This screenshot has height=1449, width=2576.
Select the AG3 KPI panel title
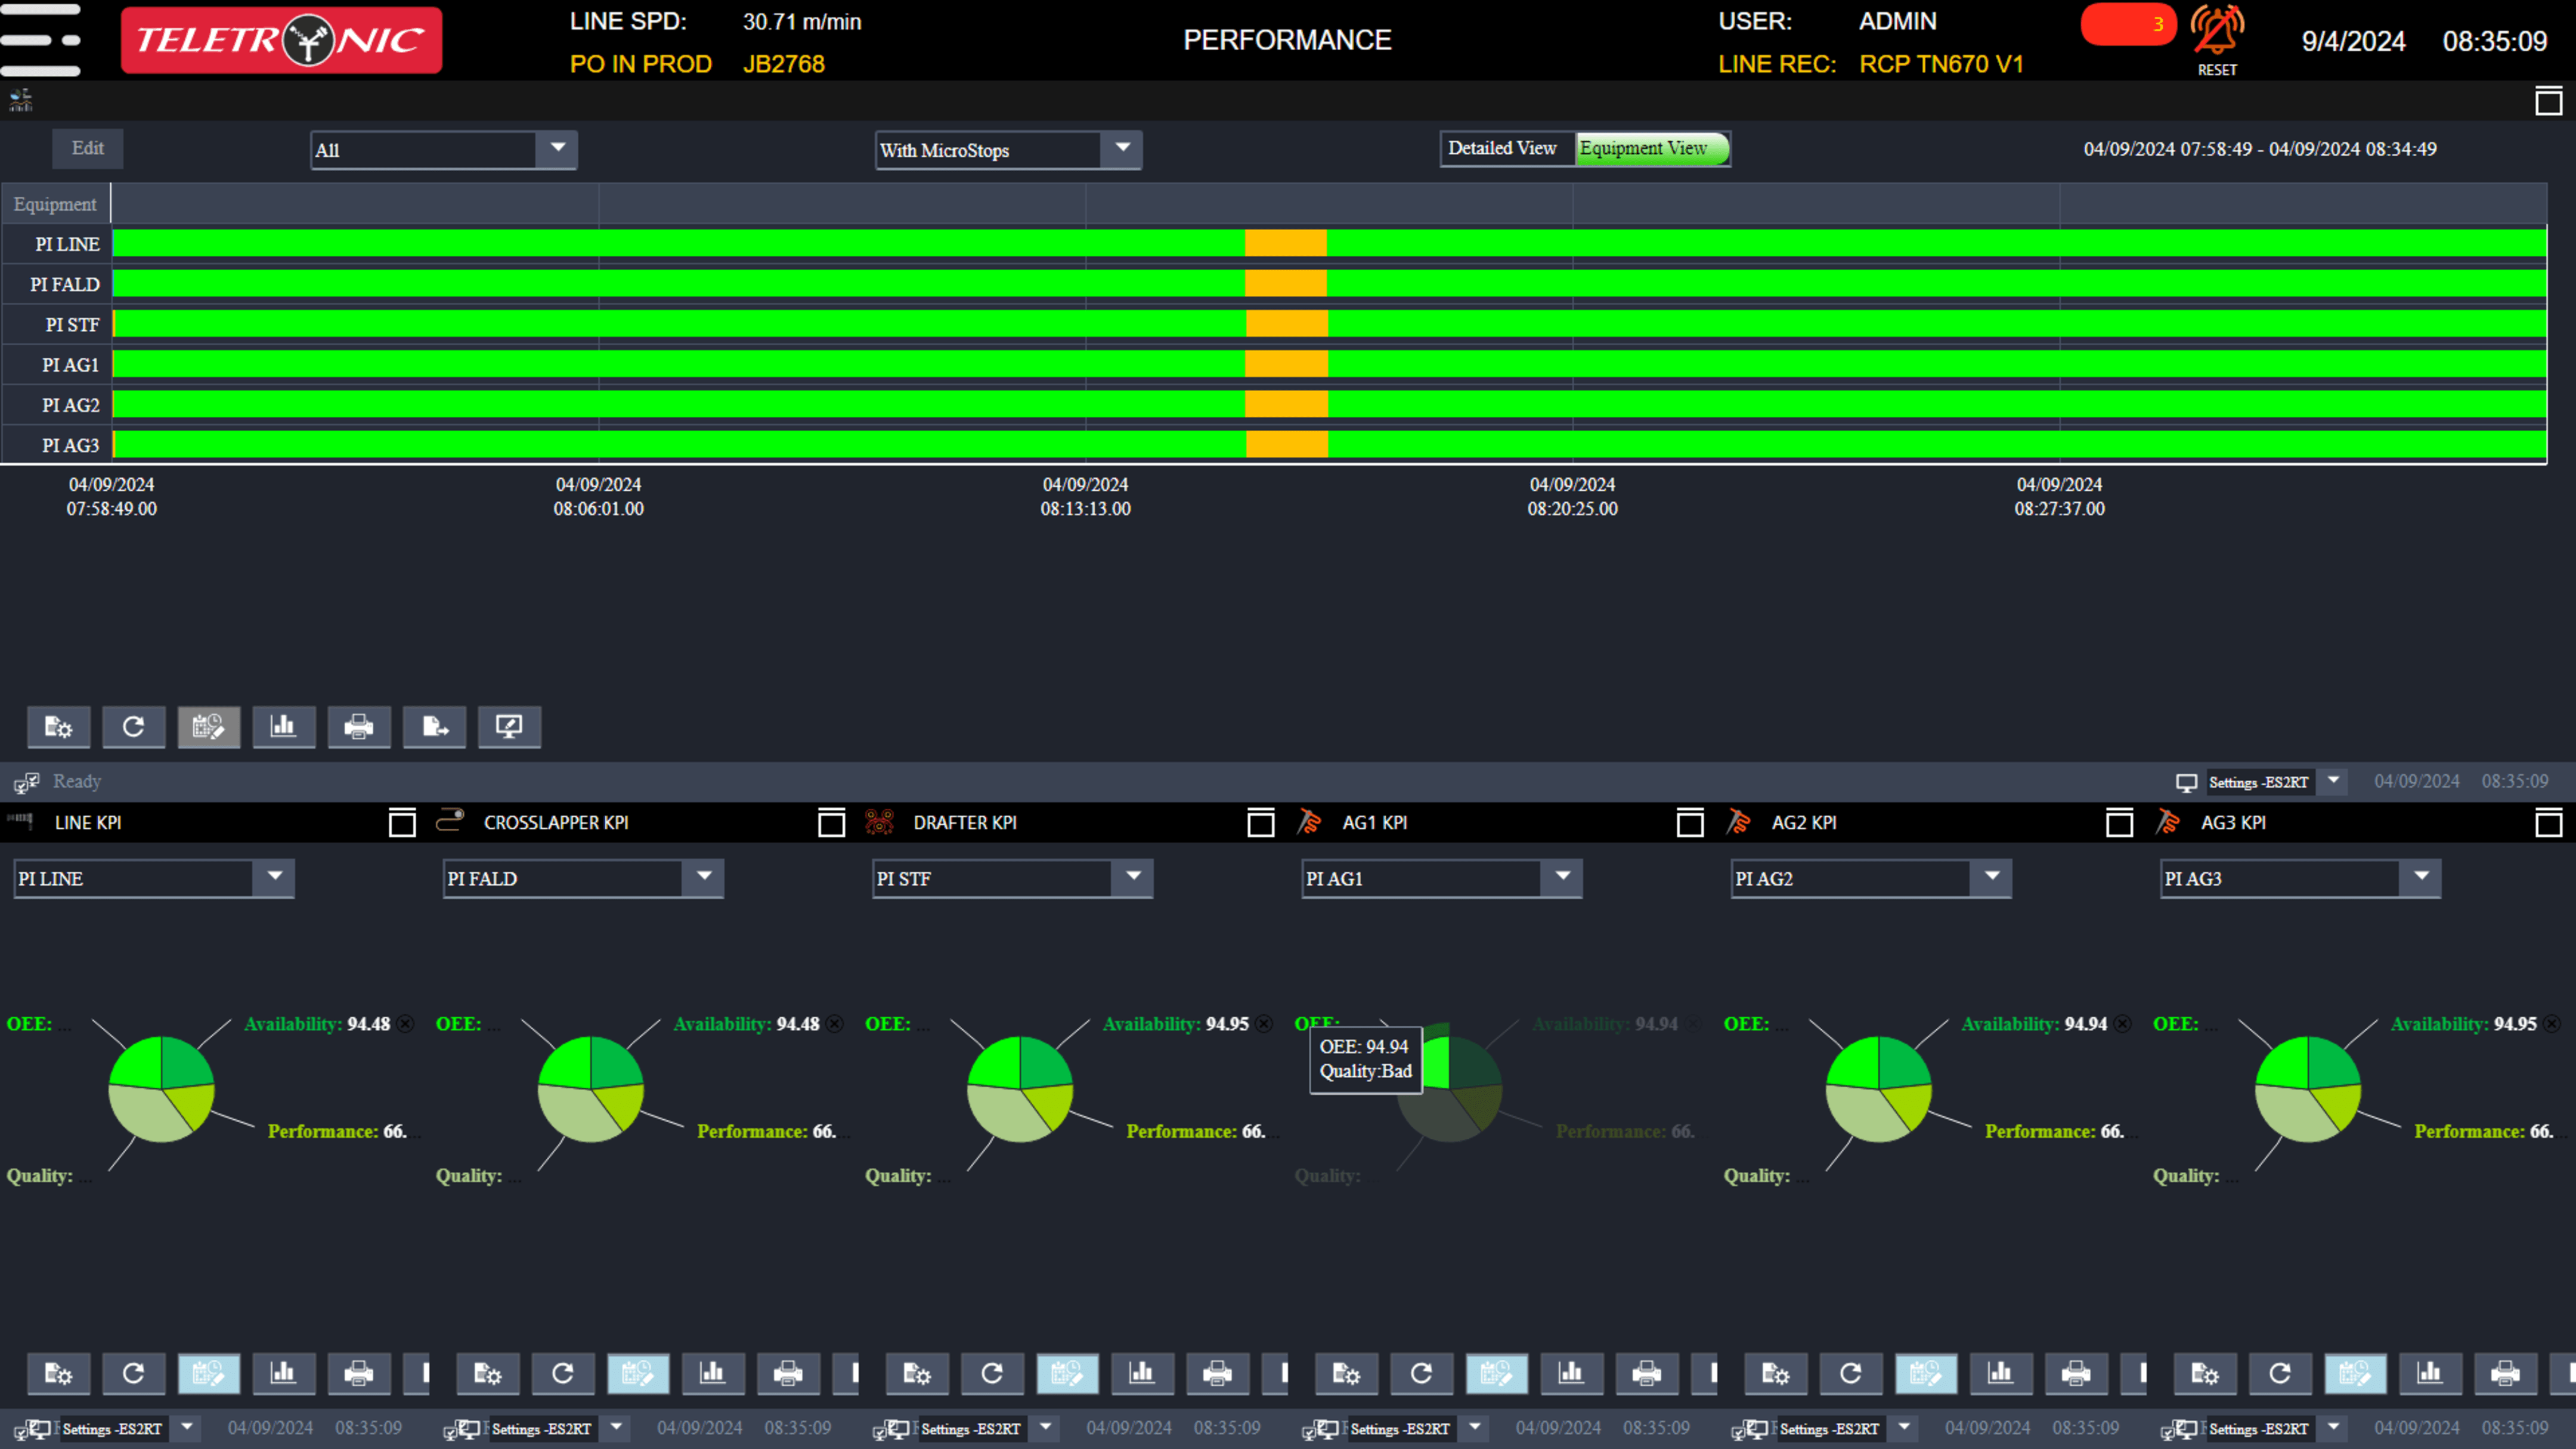[x=2233, y=823]
